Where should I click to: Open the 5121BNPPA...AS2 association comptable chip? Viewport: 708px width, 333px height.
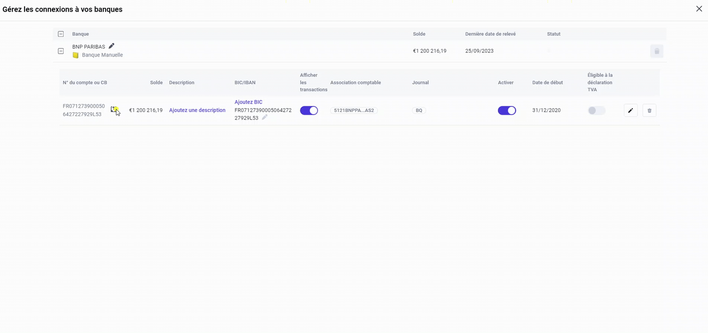354,110
